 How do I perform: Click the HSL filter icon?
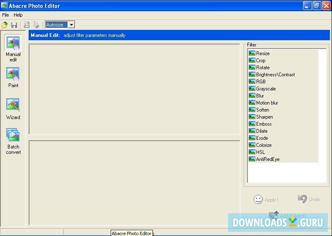(x=252, y=152)
